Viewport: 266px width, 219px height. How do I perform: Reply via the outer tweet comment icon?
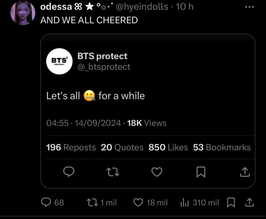46,203
